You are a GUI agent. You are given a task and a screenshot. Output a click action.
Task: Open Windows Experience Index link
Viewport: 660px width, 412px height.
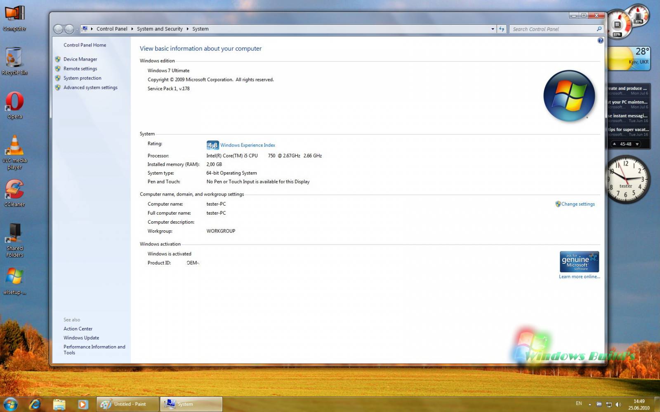247,145
